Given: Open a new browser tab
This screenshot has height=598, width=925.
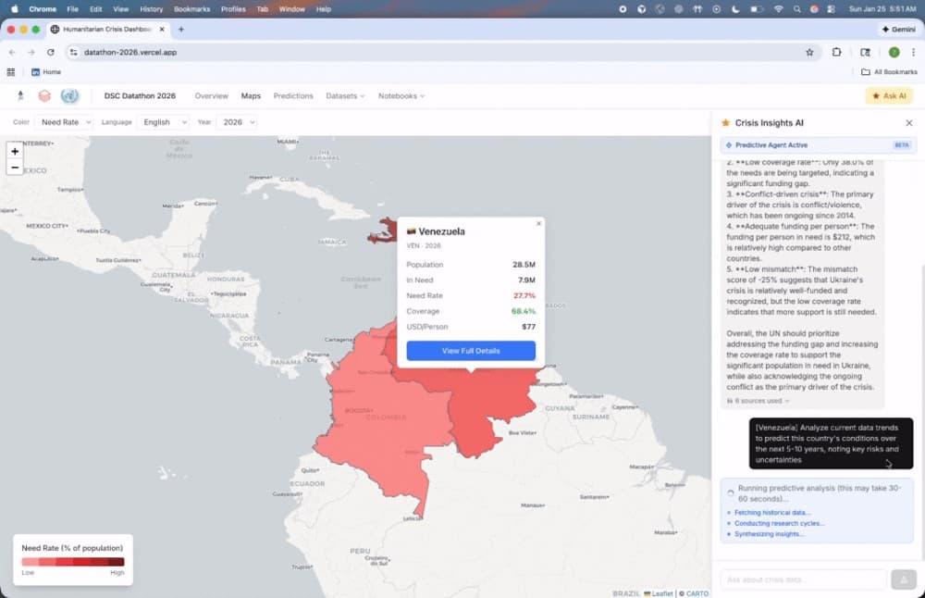Looking at the screenshot, I should click(x=181, y=29).
